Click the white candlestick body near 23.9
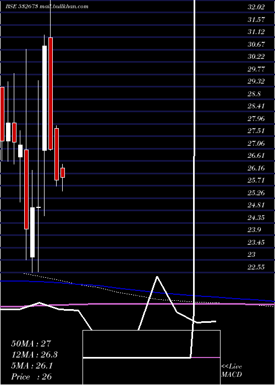This screenshot has height=385, width=275. [x=32, y=232]
